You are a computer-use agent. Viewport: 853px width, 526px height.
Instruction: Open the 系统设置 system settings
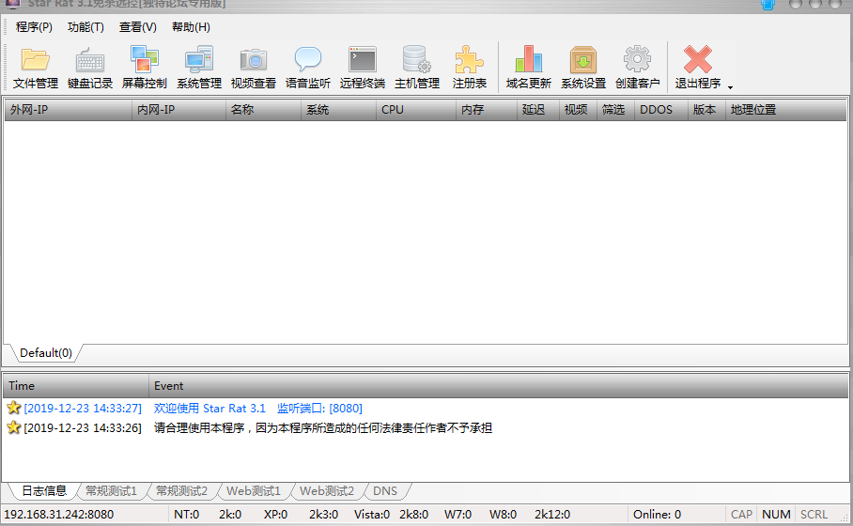[583, 68]
